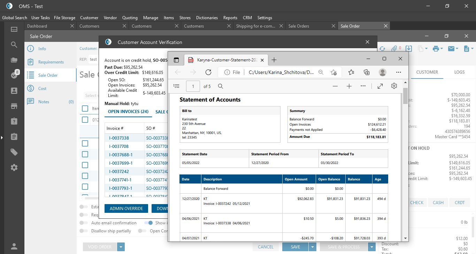Switch to OPEN INVOICES (24) tab
Screen dimensions: 476x254
click(x=128, y=112)
